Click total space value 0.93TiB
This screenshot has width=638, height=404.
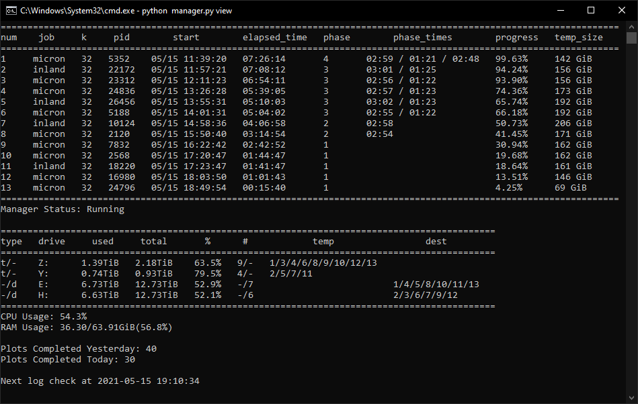(x=153, y=274)
